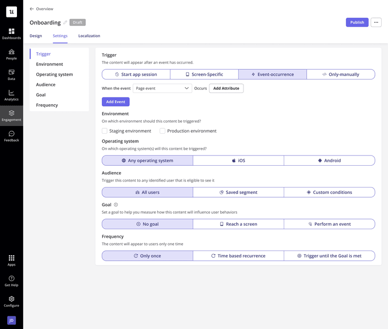Click the Goal info icon

pyautogui.click(x=116, y=204)
